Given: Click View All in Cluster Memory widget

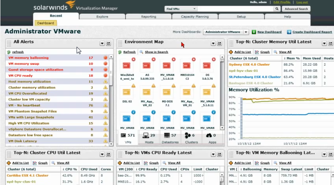Looking at the screenshot, I should click(x=285, y=52).
